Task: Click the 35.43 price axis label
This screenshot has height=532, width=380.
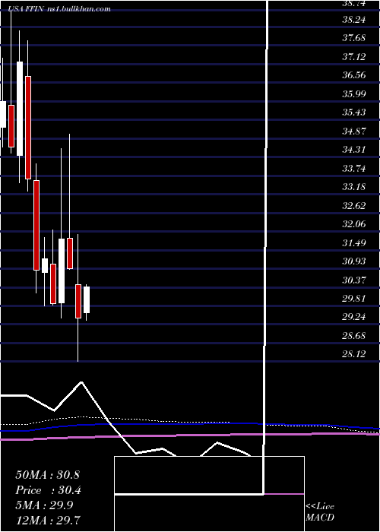Action: 353,112
